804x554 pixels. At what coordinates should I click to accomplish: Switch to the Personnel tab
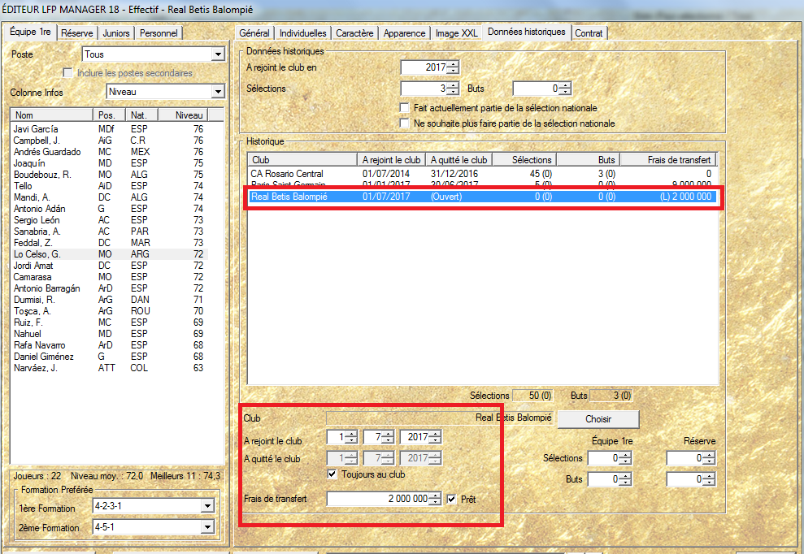pyautogui.click(x=159, y=32)
